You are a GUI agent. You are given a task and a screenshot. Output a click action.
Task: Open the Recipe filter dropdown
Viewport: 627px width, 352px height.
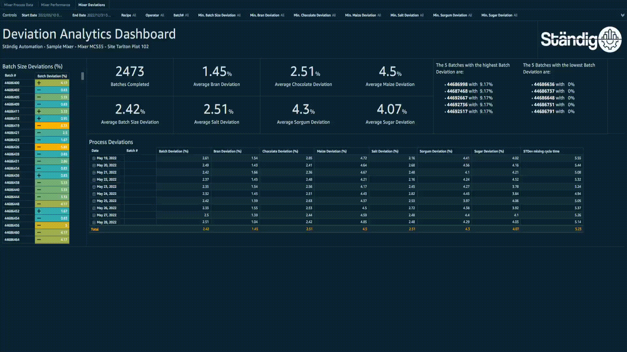(x=129, y=15)
